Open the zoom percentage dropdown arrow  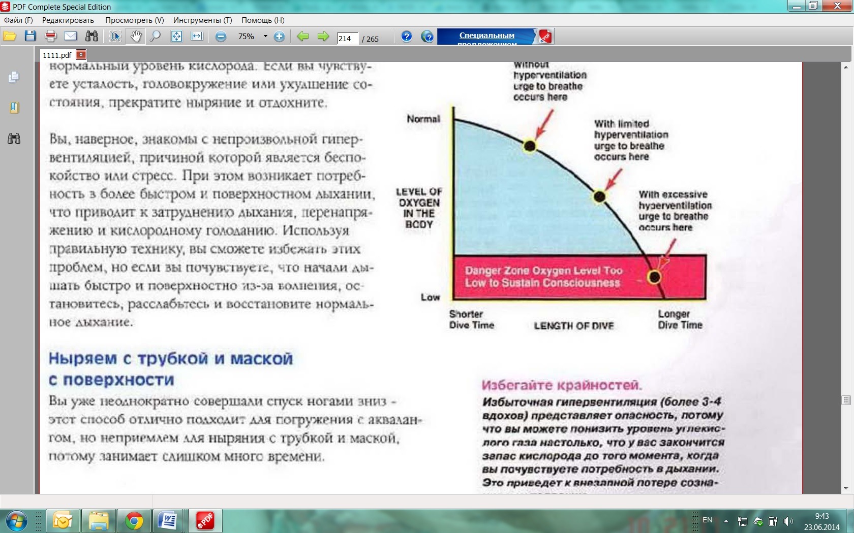(x=265, y=37)
